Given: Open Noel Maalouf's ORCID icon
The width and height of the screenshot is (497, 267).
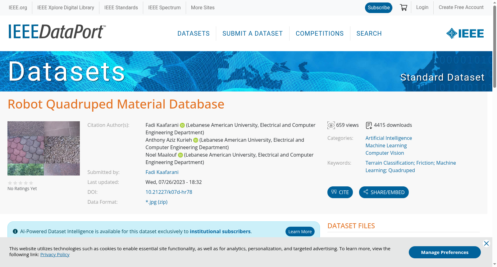Looking at the screenshot, I should tap(180, 155).
